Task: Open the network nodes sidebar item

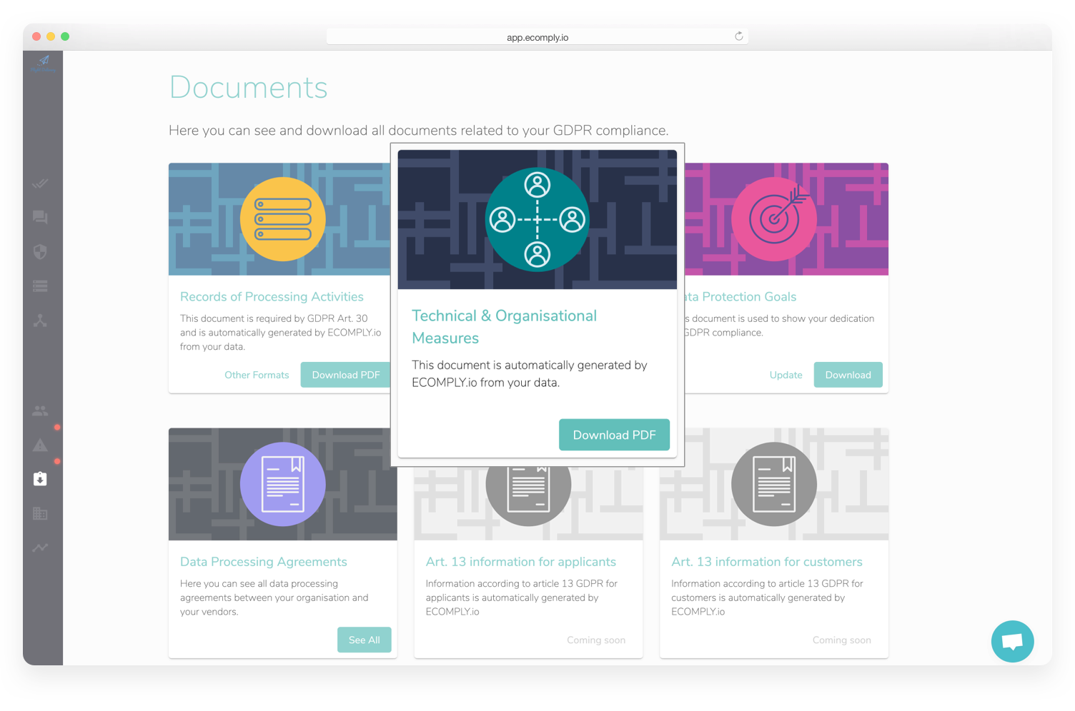Action: pyautogui.click(x=40, y=321)
